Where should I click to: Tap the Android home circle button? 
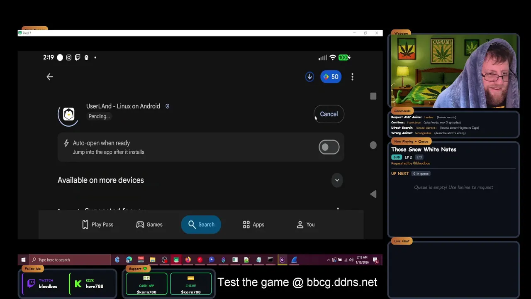[x=373, y=145]
